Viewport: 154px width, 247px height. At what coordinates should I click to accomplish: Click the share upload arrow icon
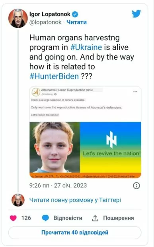coord(95,218)
